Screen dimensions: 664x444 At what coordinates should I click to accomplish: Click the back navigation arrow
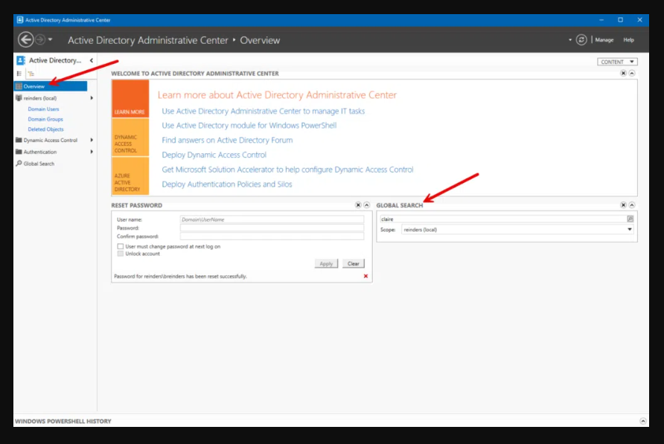pyautogui.click(x=25, y=39)
